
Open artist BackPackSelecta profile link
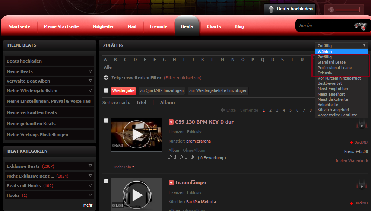tap(201, 202)
